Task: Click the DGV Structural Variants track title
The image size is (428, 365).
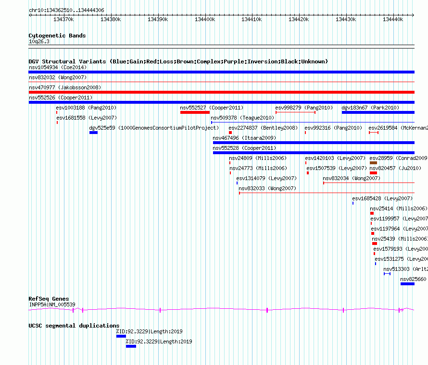Action: pos(178,61)
